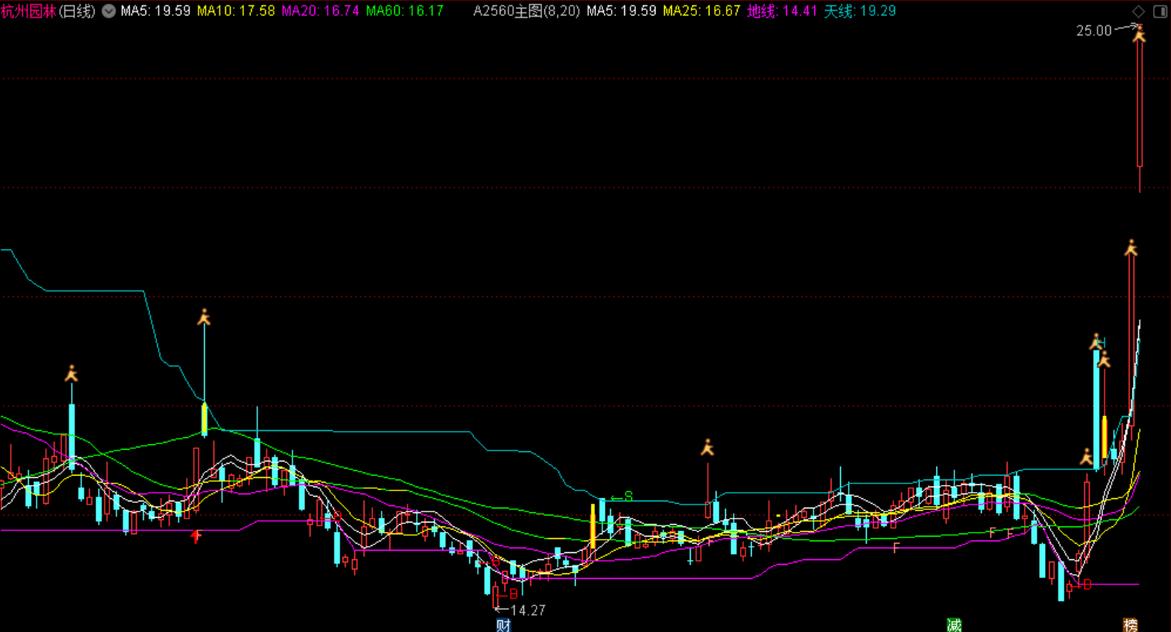This screenshot has height=632, width=1171.
Task: Click the red up-arrow marker on the purple line
Action: click(196, 536)
